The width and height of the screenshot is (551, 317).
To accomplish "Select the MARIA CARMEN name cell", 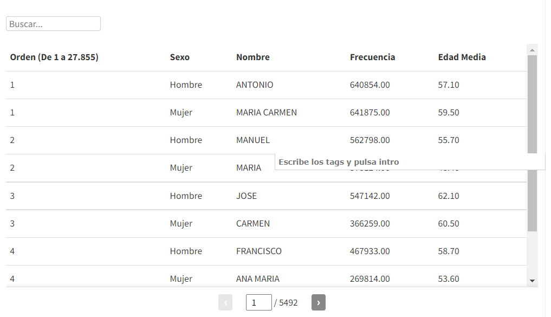I will tap(267, 113).
